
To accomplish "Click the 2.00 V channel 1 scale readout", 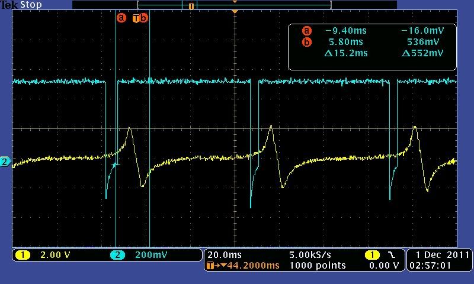I will 54,255.
